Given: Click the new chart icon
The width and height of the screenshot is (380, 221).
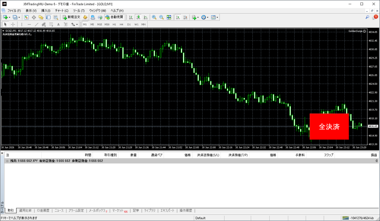Looking at the screenshot, I should [5, 17].
